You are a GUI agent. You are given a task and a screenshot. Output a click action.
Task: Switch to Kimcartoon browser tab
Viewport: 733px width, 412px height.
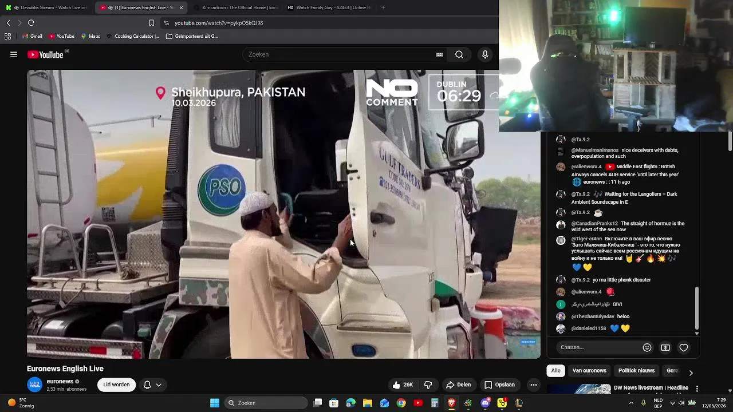click(x=235, y=7)
